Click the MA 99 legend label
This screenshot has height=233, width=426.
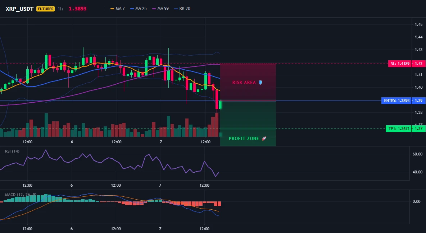[x=163, y=9]
